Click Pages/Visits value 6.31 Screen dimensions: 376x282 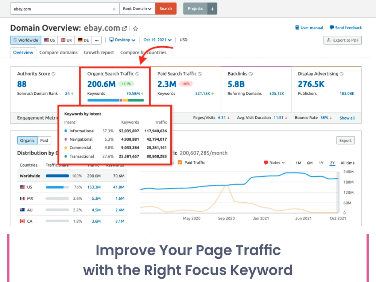pyautogui.click(x=222, y=118)
